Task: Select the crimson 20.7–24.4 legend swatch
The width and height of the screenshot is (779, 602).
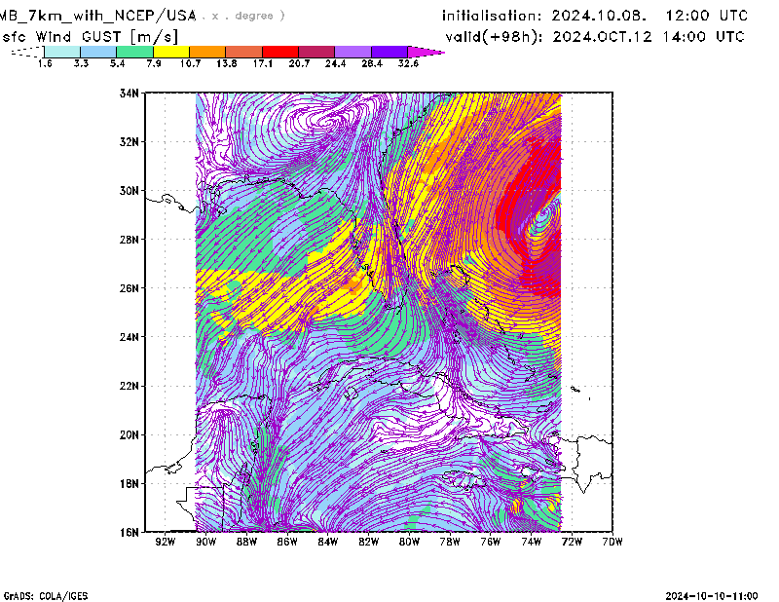Action: [x=316, y=52]
